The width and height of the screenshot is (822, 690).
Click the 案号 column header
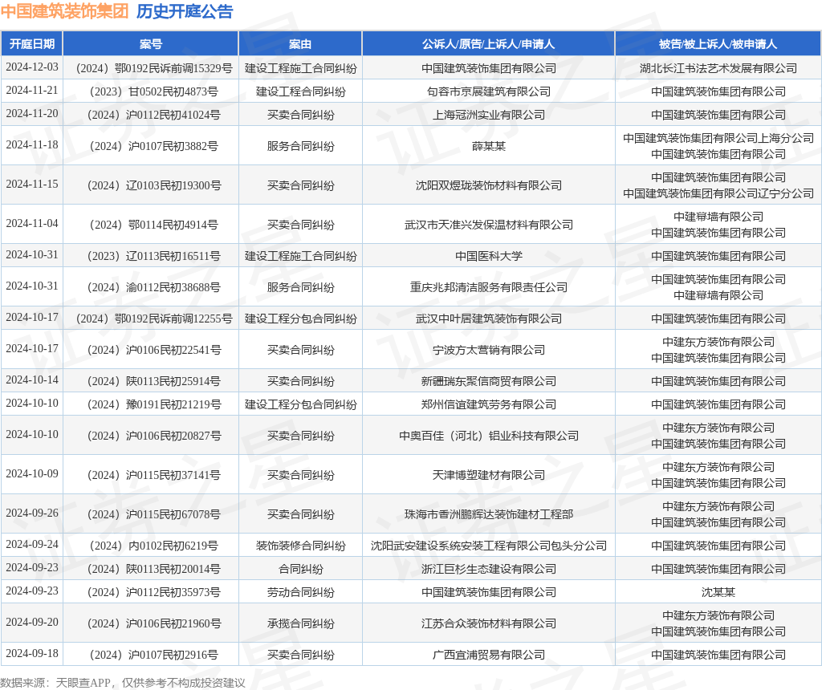point(151,44)
